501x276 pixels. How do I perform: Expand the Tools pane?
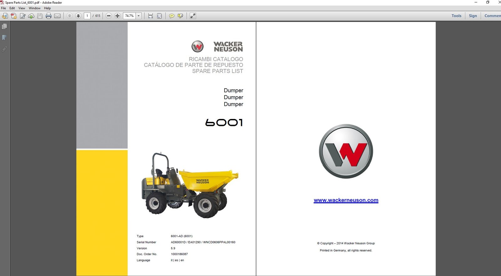[456, 16]
